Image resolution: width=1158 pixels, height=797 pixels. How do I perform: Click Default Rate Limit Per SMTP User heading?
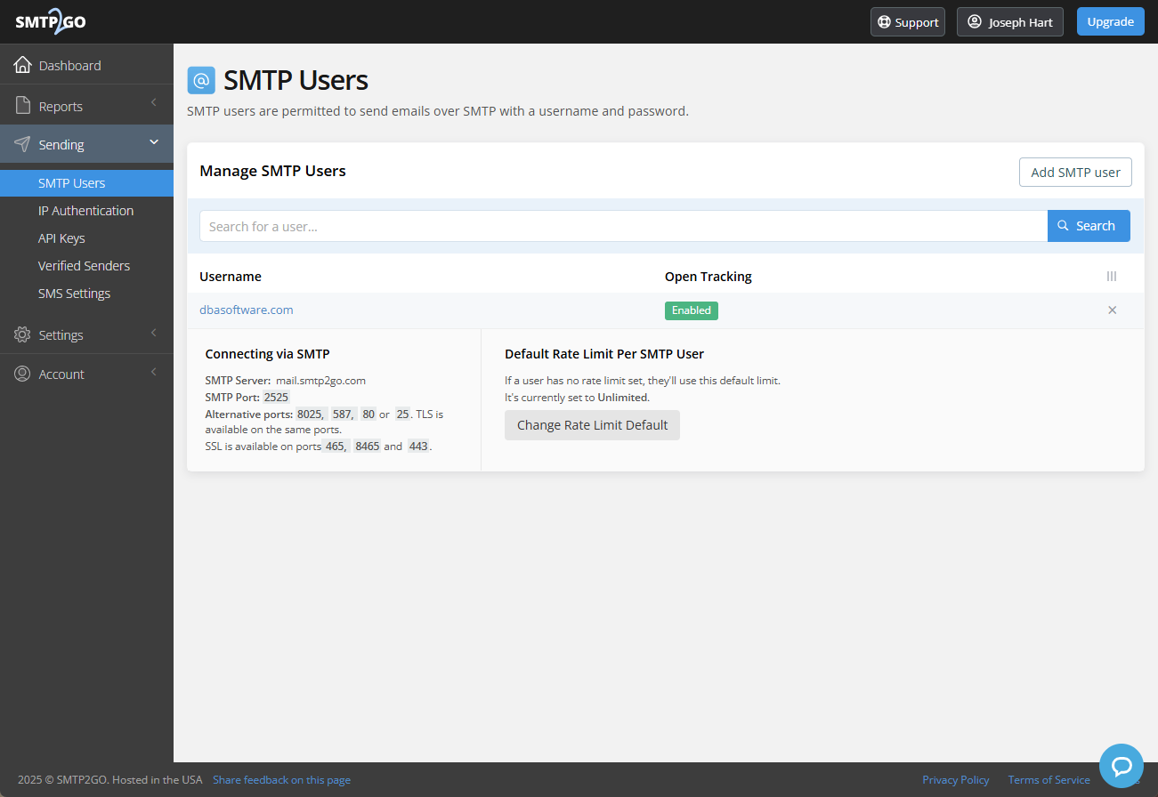click(x=604, y=354)
